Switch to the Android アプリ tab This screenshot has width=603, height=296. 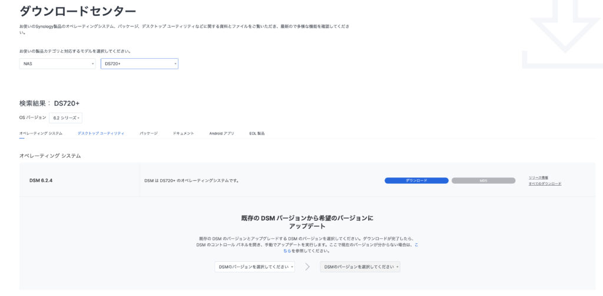click(221, 133)
